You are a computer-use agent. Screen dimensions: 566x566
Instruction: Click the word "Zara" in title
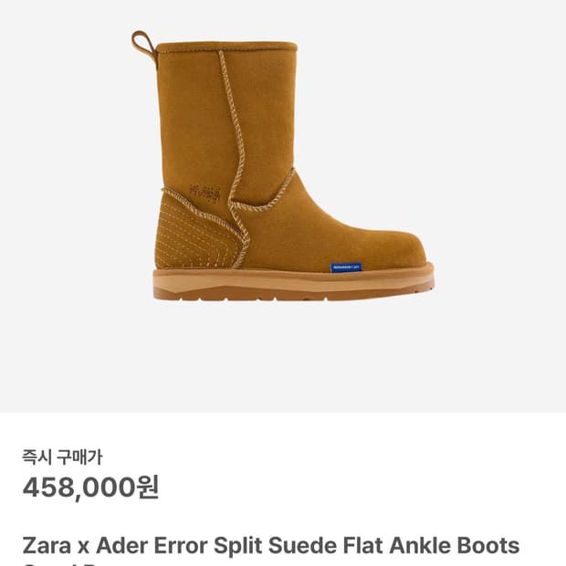(x=47, y=545)
